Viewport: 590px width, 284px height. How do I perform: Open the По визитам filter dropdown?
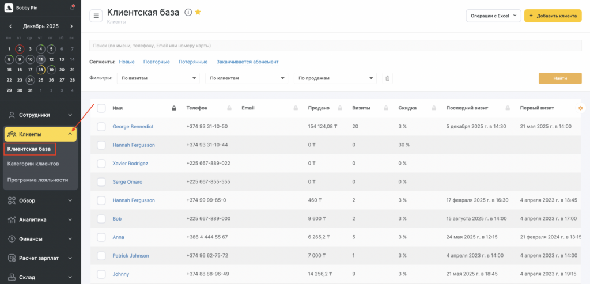pyautogui.click(x=157, y=78)
